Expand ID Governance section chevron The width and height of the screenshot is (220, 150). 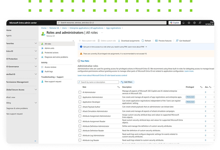(x=36, y=66)
